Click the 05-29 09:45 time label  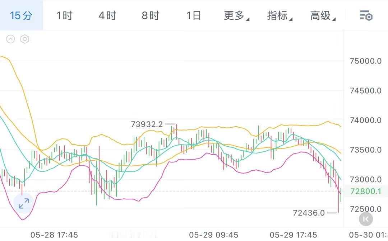(214, 235)
